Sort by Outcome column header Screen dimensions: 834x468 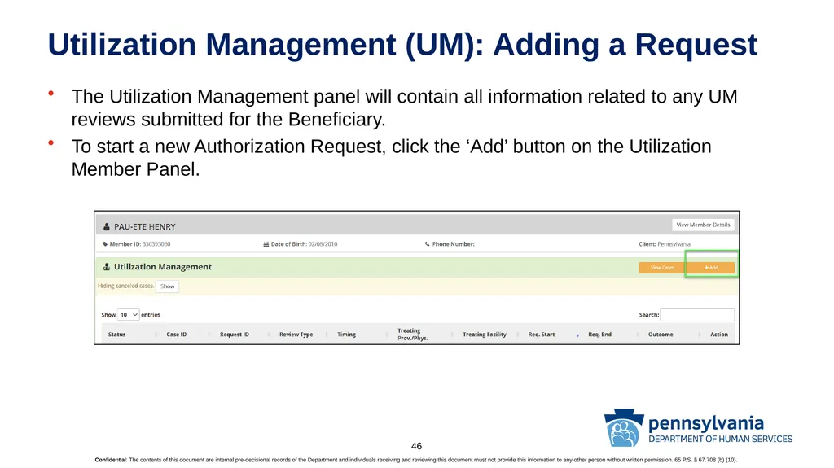tap(661, 335)
